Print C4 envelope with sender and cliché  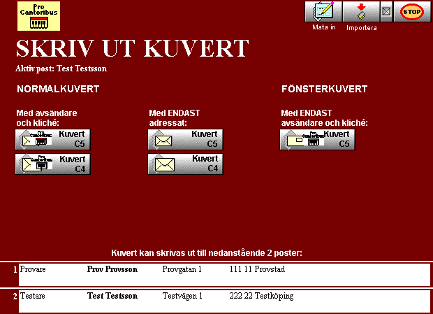(x=53, y=164)
